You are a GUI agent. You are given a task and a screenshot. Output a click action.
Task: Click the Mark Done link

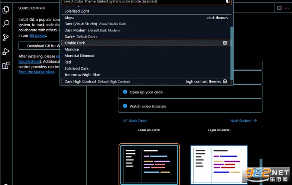click(135, 121)
